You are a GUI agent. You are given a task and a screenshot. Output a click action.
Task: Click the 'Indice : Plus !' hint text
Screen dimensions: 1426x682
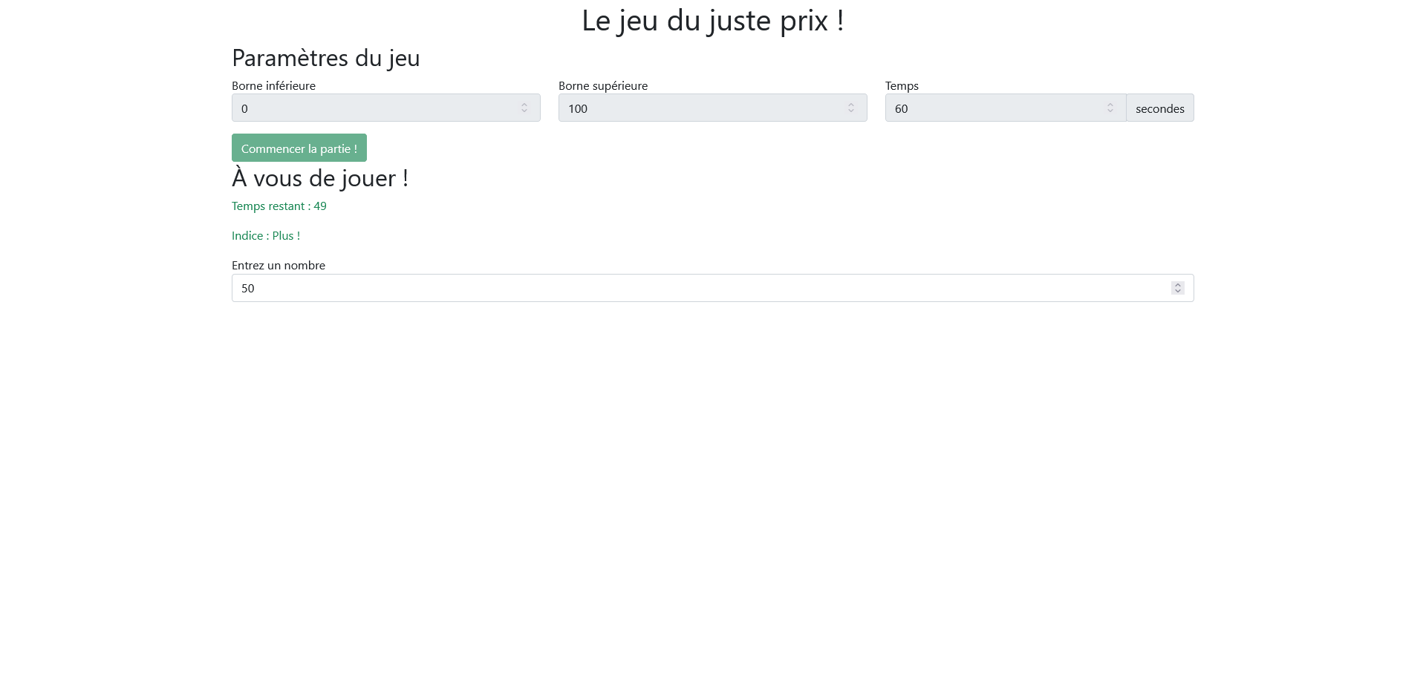[x=266, y=235]
